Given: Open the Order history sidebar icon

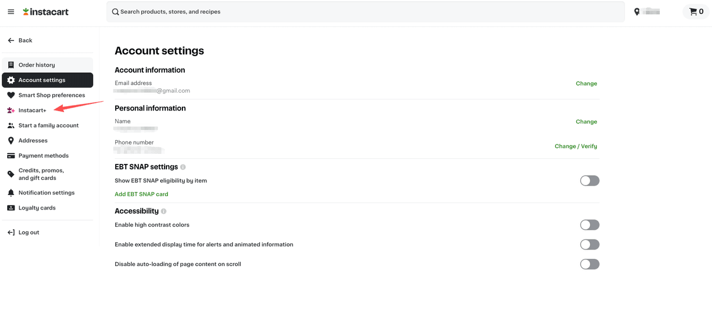Looking at the screenshot, I should (x=11, y=64).
